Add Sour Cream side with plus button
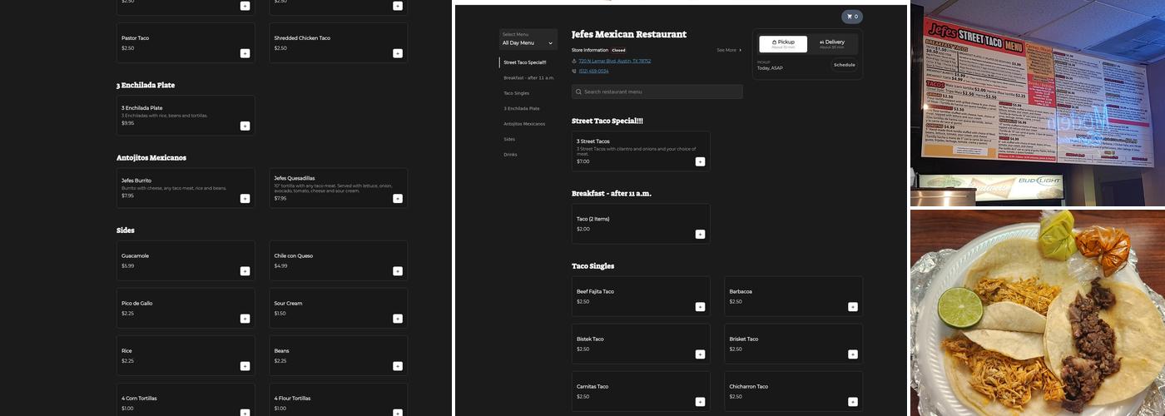Viewport: 1165px width, 416px height. tap(398, 318)
